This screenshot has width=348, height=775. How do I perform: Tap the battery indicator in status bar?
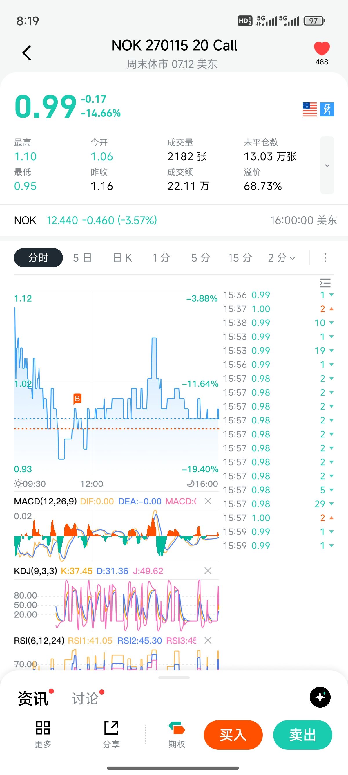pyautogui.click(x=314, y=21)
